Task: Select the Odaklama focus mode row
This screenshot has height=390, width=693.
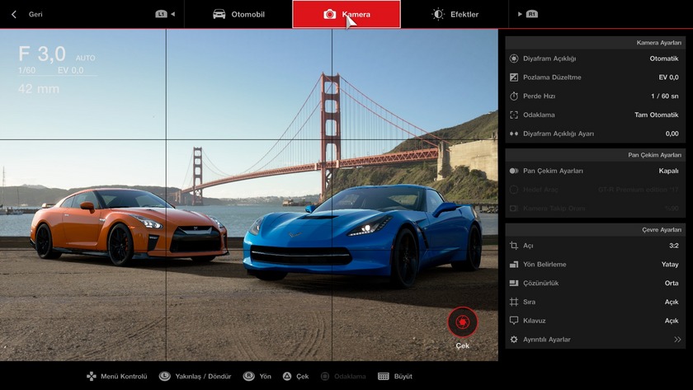Action: pyautogui.click(x=595, y=115)
